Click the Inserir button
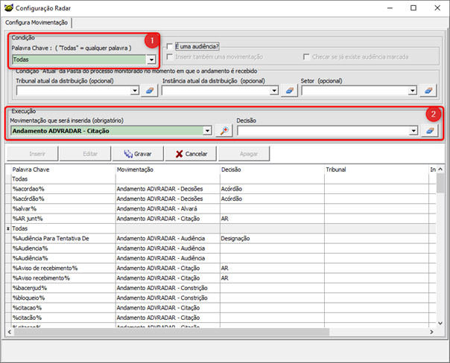This screenshot has height=363, width=450. (x=33, y=154)
